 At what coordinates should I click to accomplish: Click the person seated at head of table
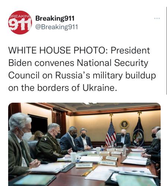123,138
